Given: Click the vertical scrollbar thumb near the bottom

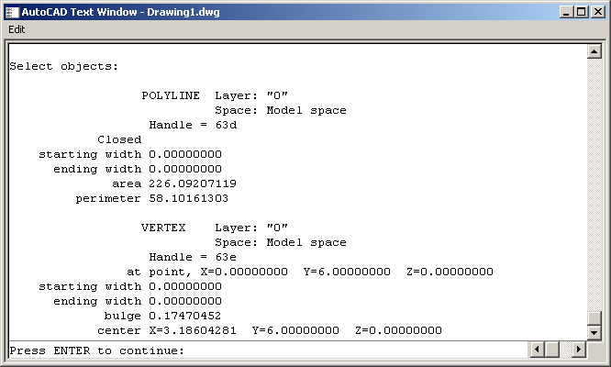Looking at the screenshot, I should [594, 317].
